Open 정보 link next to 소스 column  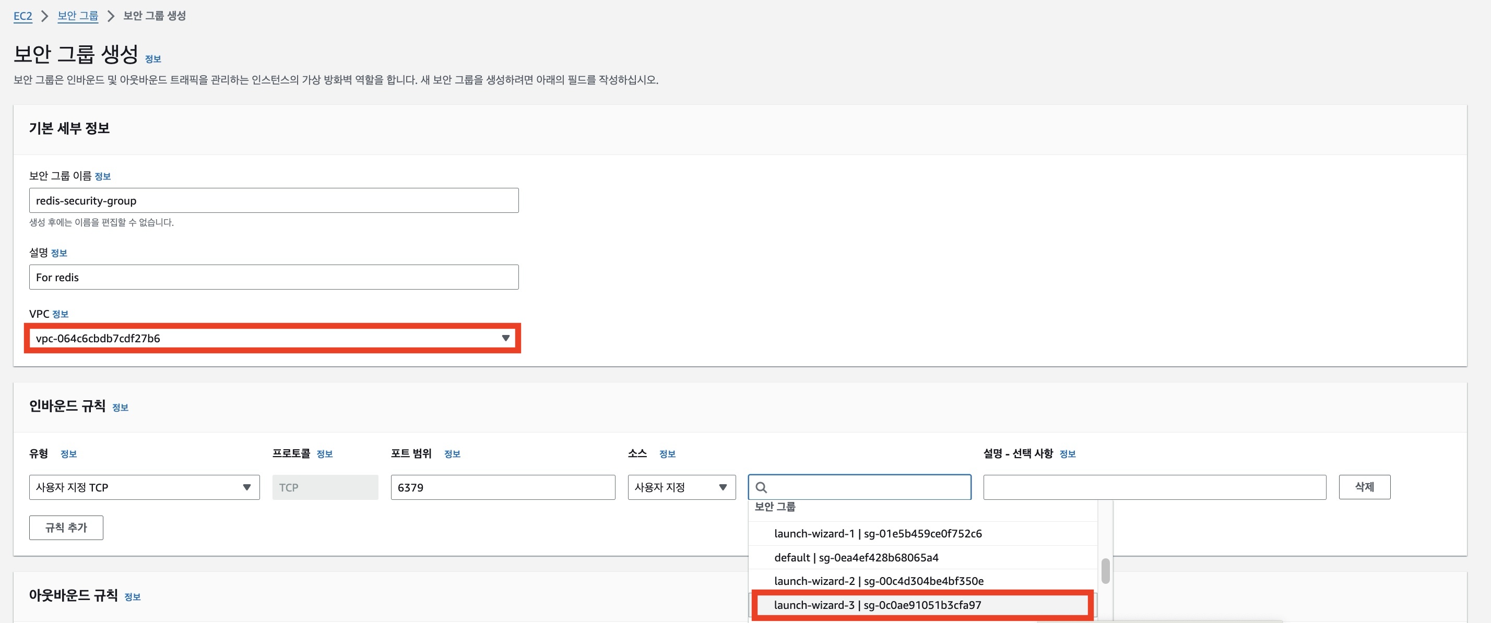pos(667,453)
